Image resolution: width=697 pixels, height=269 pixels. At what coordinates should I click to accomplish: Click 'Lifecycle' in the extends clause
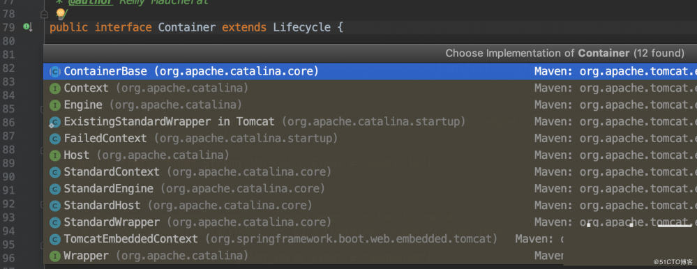tap(302, 28)
